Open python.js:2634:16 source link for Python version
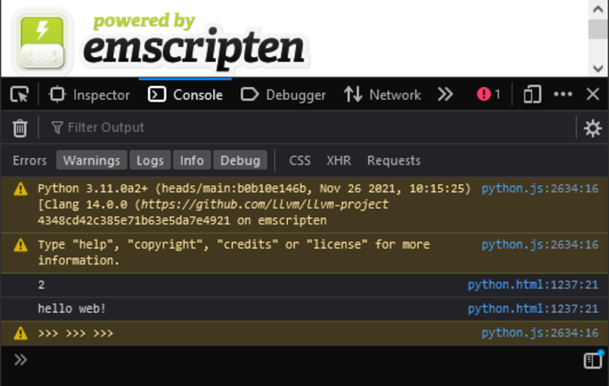609x386 pixels. (539, 188)
